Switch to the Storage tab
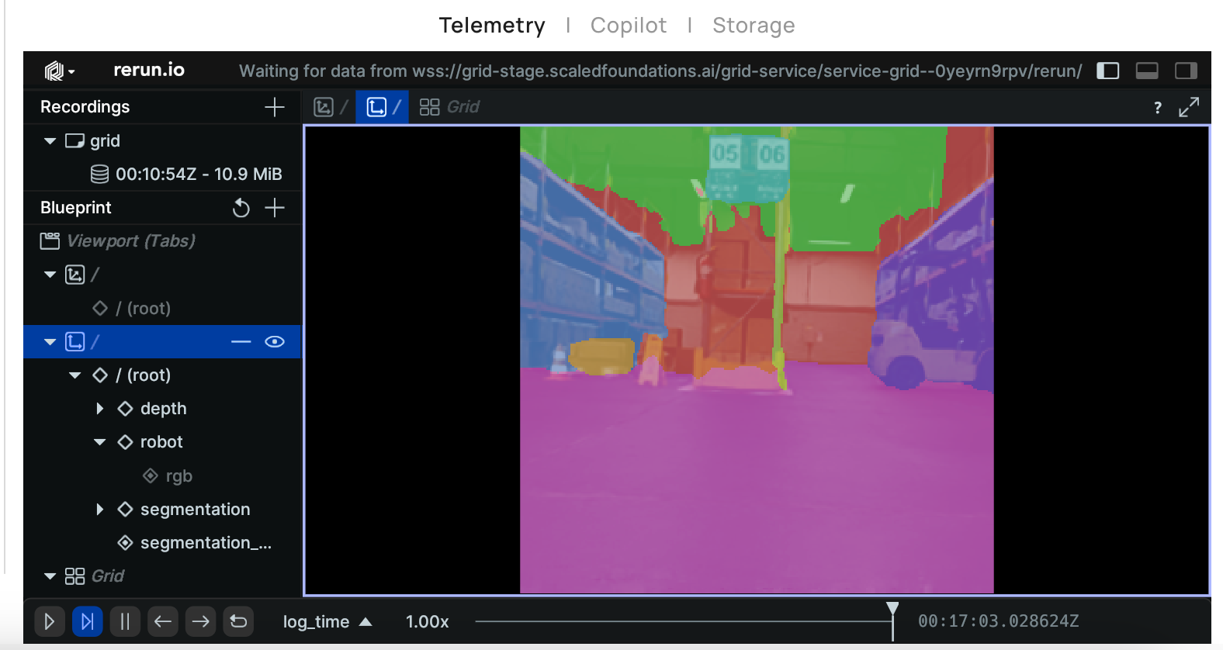The image size is (1223, 650). click(753, 26)
